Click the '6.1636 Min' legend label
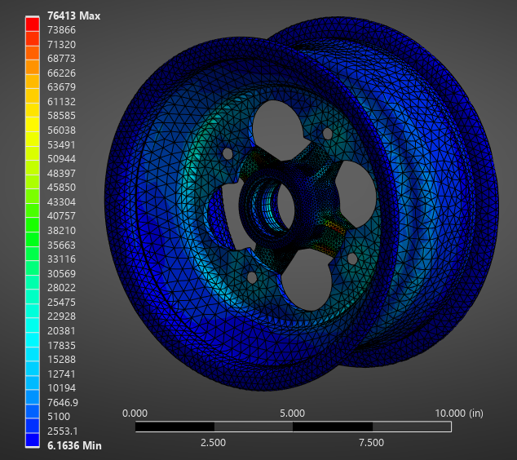Viewport: 517px width, 460px height. 74,446
